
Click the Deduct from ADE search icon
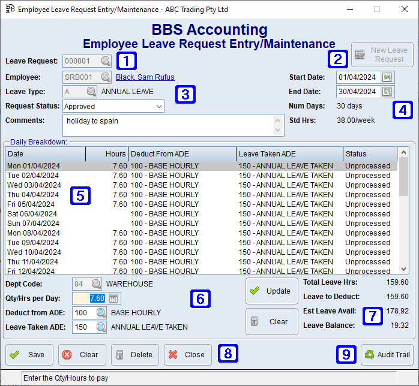[x=101, y=312]
